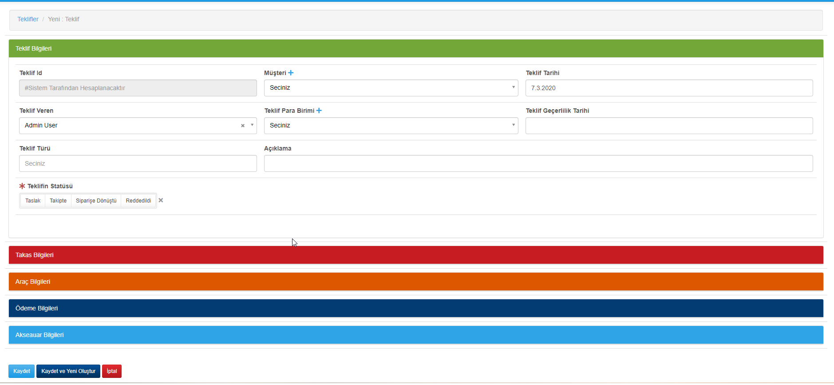Go to Teklifler breadcrumb link
The image size is (834, 385).
click(28, 19)
